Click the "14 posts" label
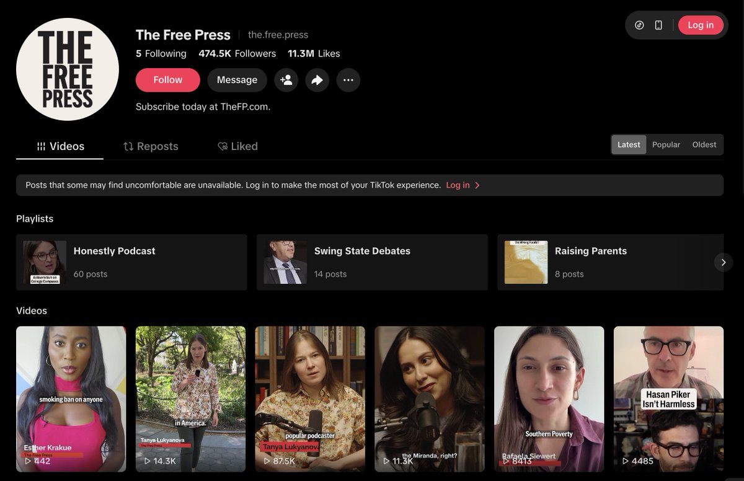The height and width of the screenshot is (481, 744). click(330, 274)
